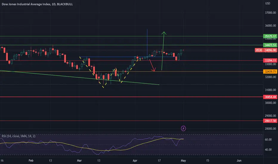Click the RSI (14, close, SMA, 14, 2) indicator label
This screenshot has height=164, width=278.
click(x=18, y=136)
